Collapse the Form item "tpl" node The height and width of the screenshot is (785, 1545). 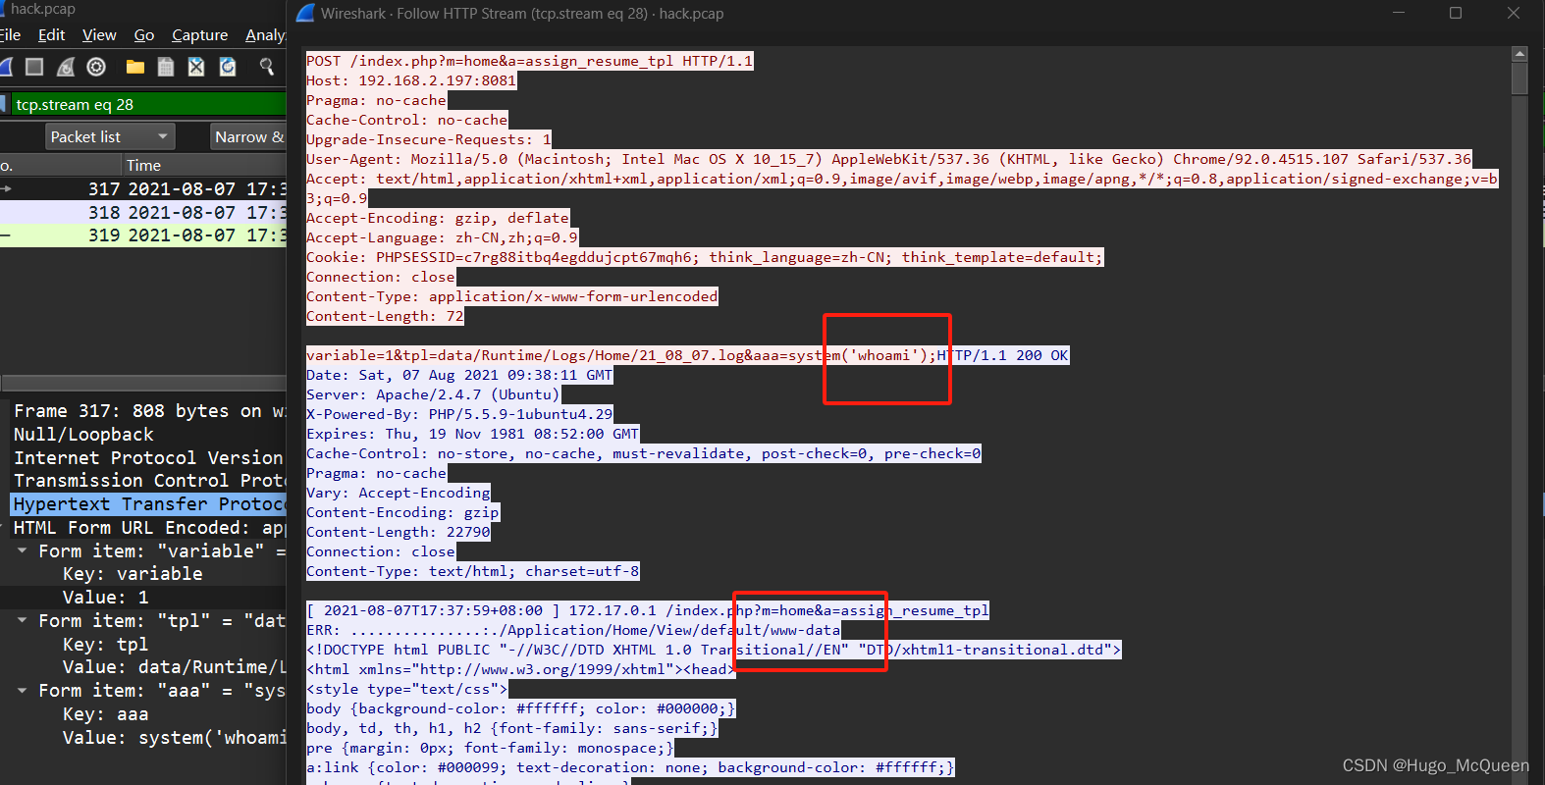coord(22,620)
